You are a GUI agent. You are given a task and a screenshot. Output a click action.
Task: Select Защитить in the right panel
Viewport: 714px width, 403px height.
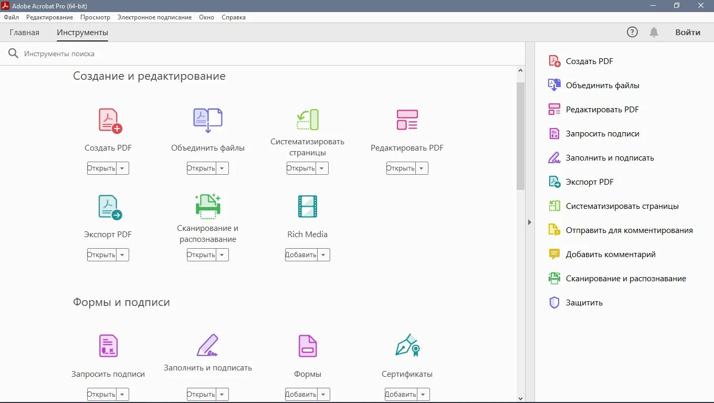tap(583, 302)
